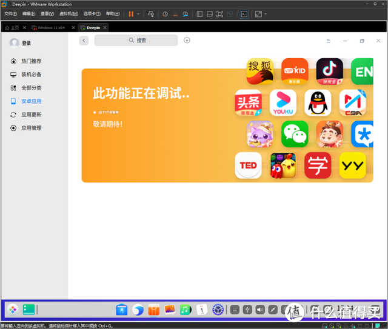This screenshot has width=388, height=329.
Task: Toggle the VMware library sidebar view icon
Action: [x=199, y=14]
